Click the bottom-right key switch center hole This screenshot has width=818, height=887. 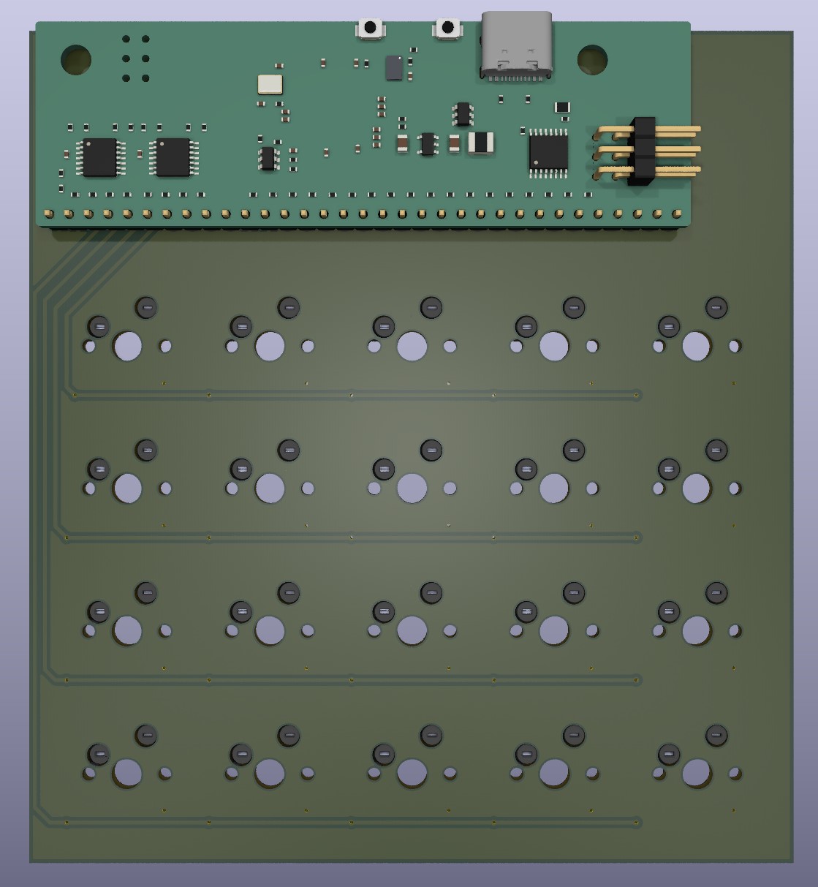(696, 773)
